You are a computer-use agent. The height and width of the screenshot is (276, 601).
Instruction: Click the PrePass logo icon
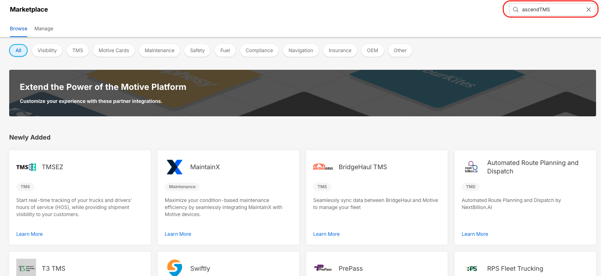click(x=323, y=268)
